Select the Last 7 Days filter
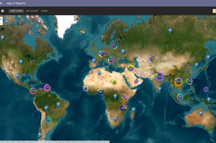This screenshot has width=216, height=143. [x=16, y=11]
